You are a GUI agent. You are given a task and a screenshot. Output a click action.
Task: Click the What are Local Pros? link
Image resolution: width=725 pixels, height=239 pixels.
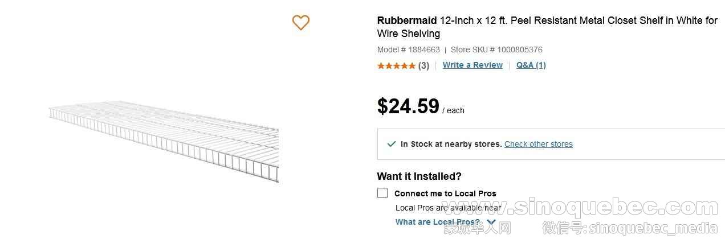point(438,222)
